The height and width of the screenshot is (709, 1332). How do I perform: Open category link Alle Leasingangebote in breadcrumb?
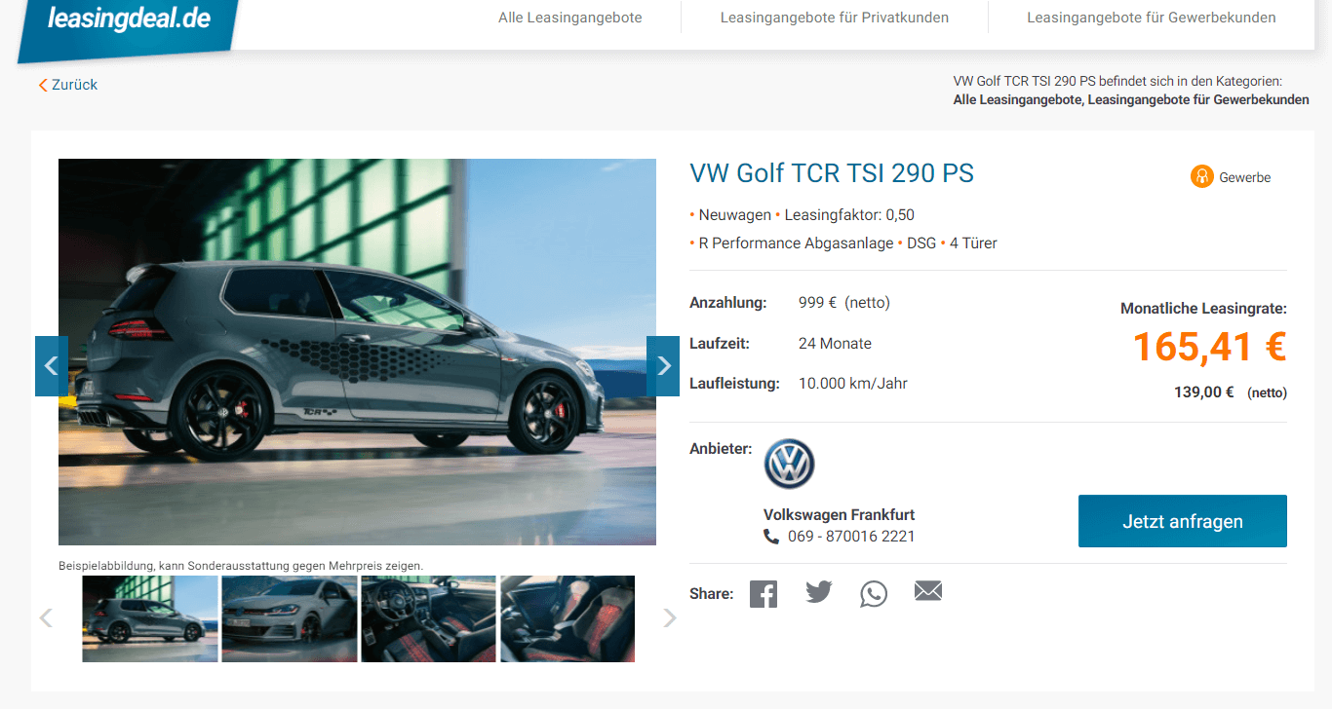point(1017,99)
